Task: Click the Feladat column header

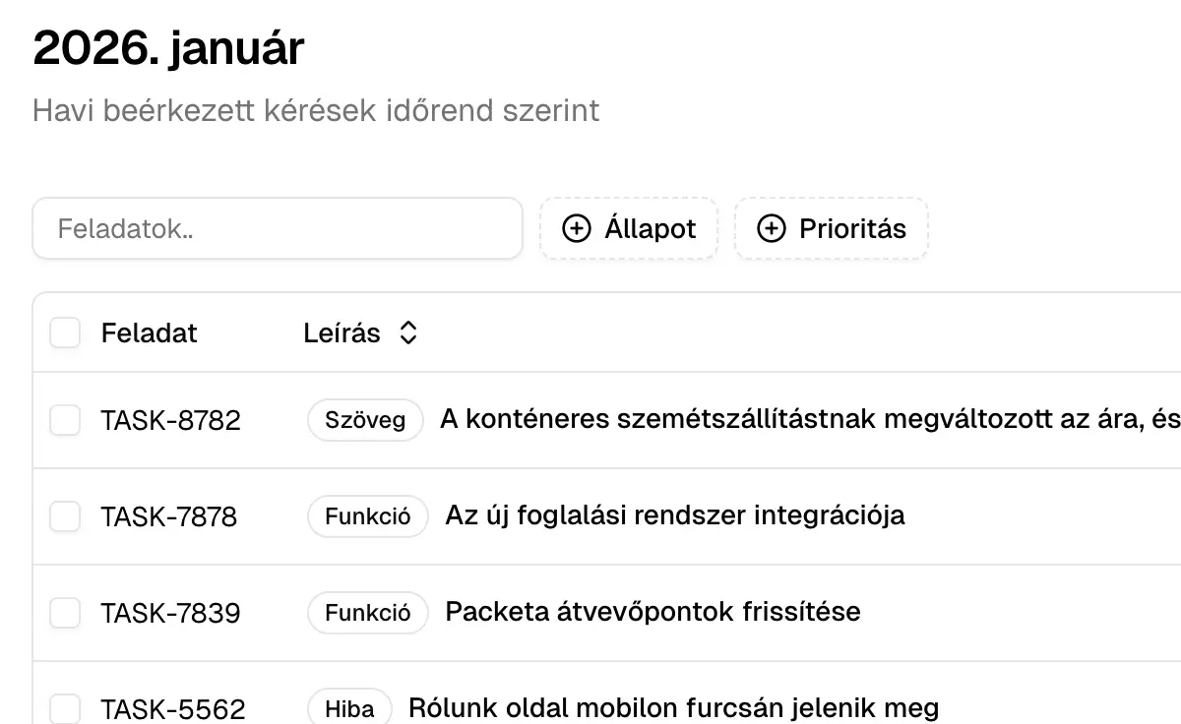Action: pyautogui.click(x=149, y=333)
